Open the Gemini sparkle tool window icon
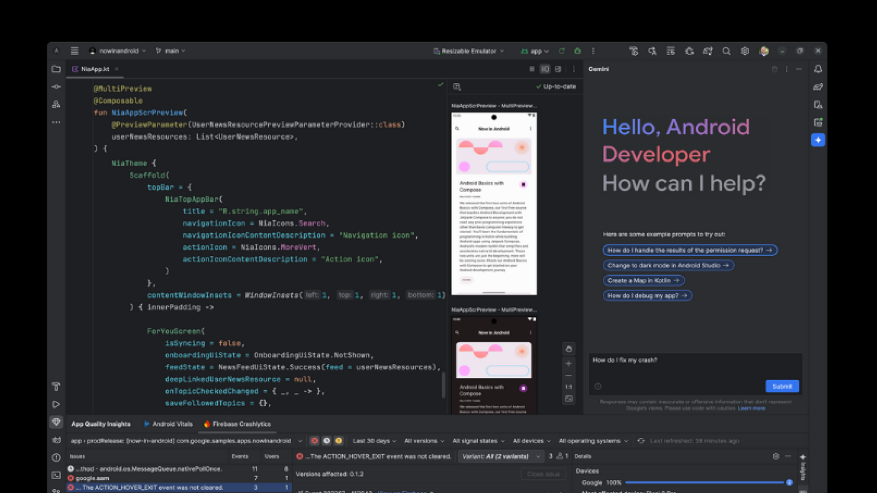Screen dimensions: 877x493 point(818,140)
